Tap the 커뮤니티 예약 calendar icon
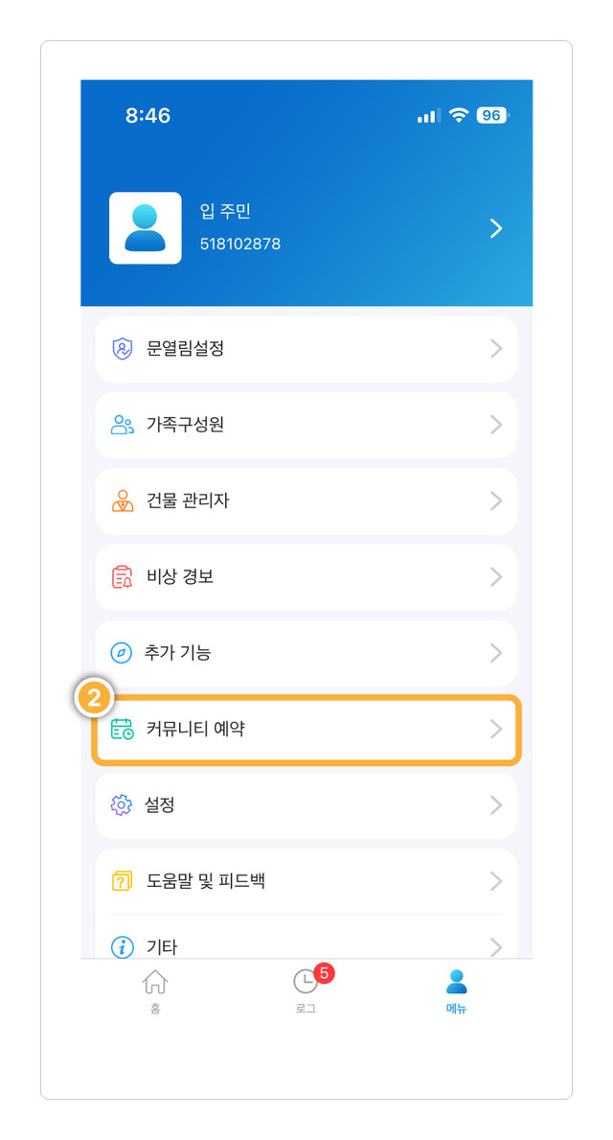The width and height of the screenshot is (613, 1140). tap(122, 730)
